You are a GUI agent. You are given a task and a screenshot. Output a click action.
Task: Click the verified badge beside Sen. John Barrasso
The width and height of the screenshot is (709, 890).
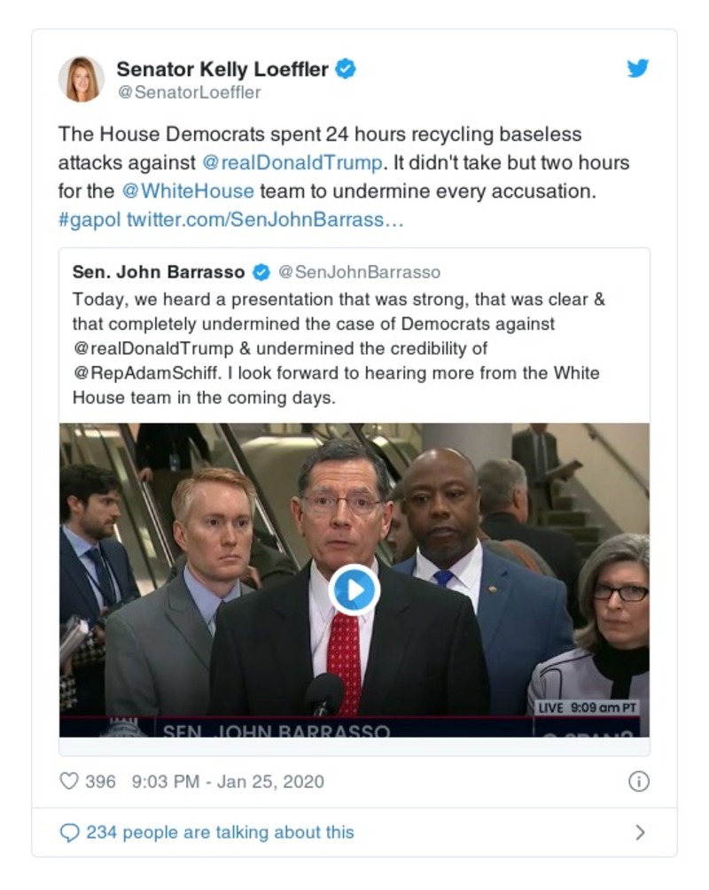coord(261,272)
